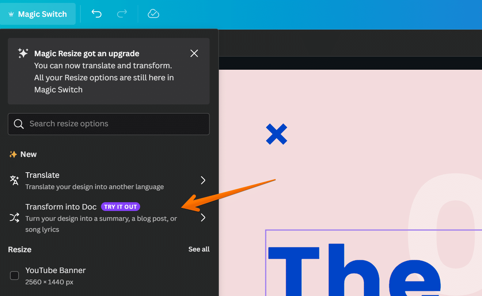Image resolution: width=482 pixels, height=296 pixels.
Task: Expand the Transform into Doc chevron
Action: [x=203, y=218]
